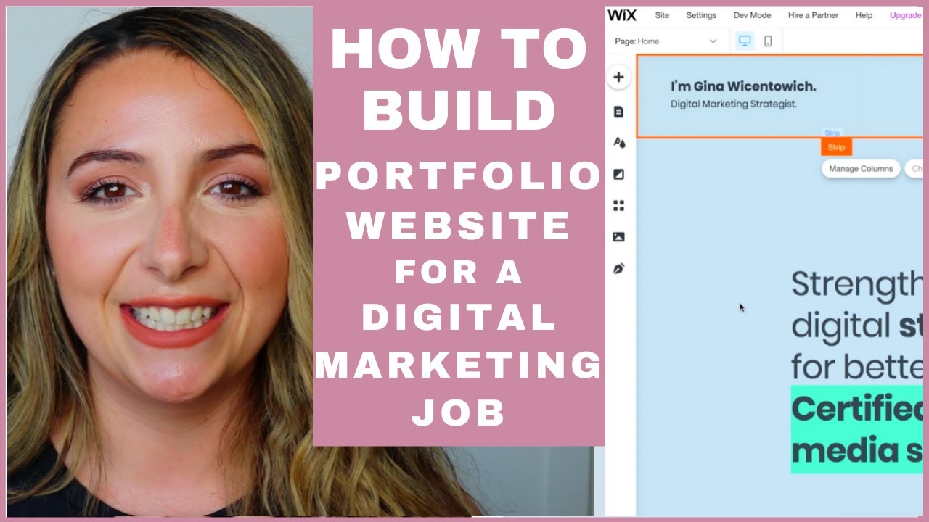Open the Help menu
929x522 pixels.
click(x=864, y=15)
